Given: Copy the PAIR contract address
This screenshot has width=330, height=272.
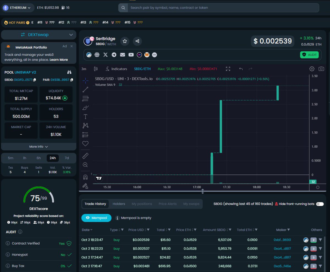Looking at the screenshot, I should pos(71,80).
